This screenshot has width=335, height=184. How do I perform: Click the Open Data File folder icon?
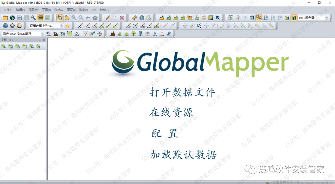tap(5, 18)
